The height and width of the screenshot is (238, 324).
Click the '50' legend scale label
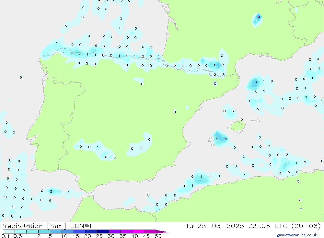click(158, 236)
